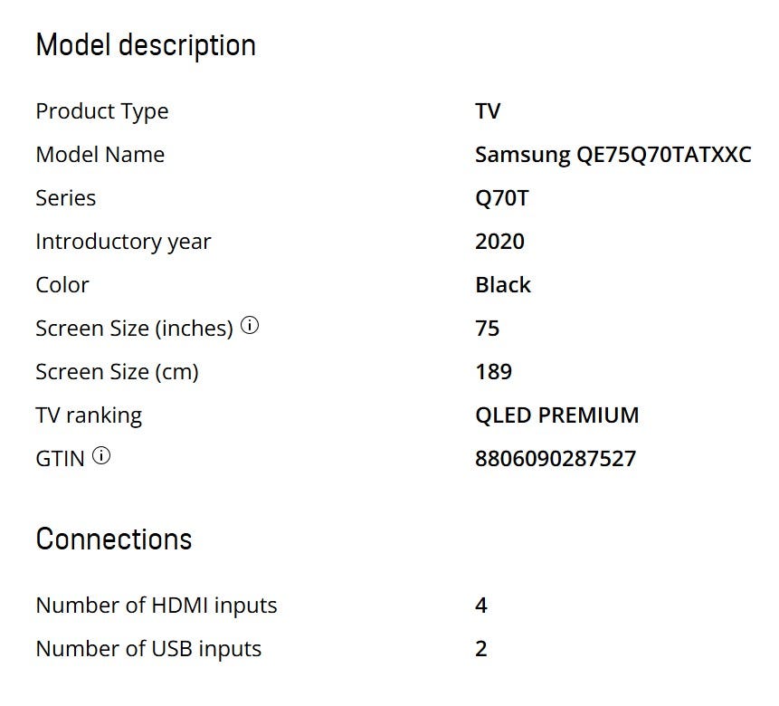Click the Number of USB inputs label

148,649
